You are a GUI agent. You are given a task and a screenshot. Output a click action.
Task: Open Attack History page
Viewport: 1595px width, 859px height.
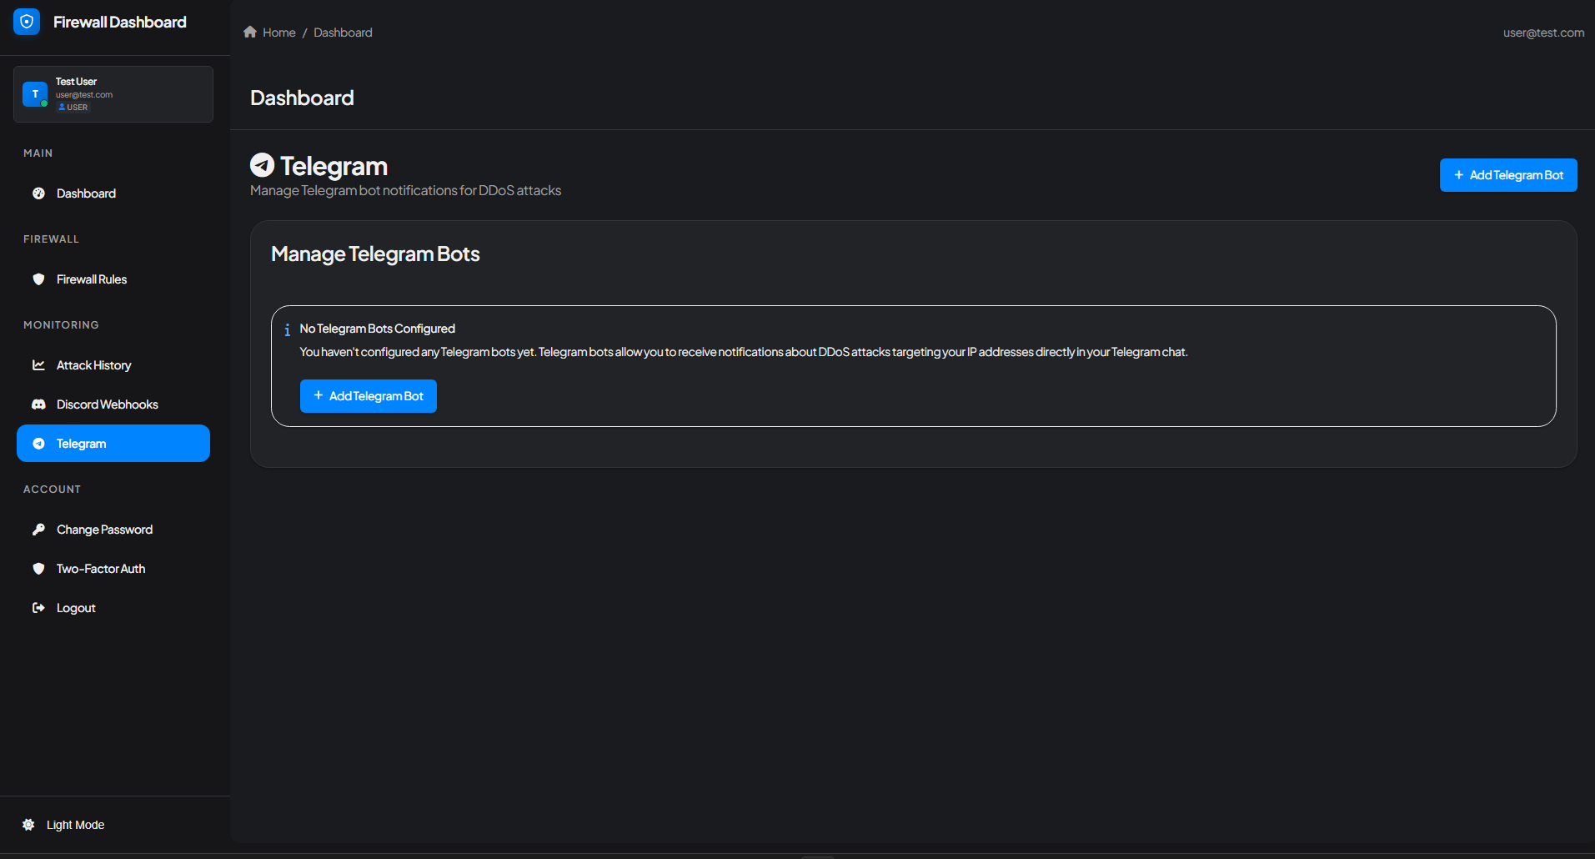(x=113, y=365)
